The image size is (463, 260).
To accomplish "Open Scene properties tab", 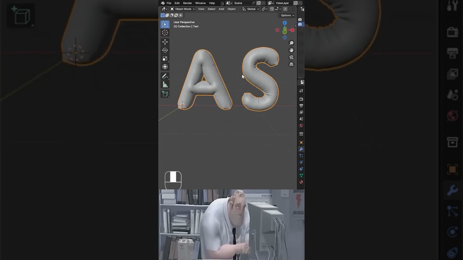I will pos(301,119).
